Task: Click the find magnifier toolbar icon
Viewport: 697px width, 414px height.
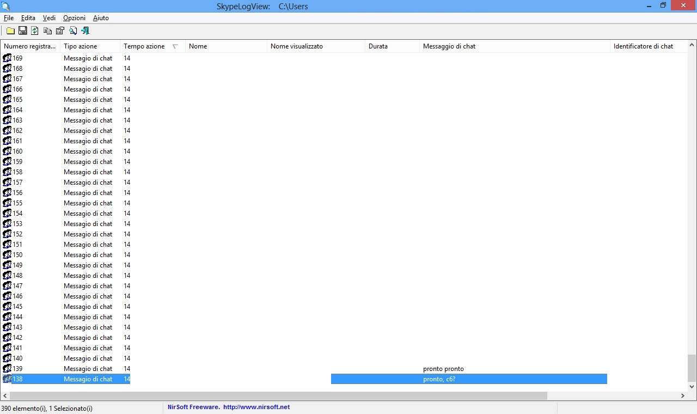Action: click(72, 31)
